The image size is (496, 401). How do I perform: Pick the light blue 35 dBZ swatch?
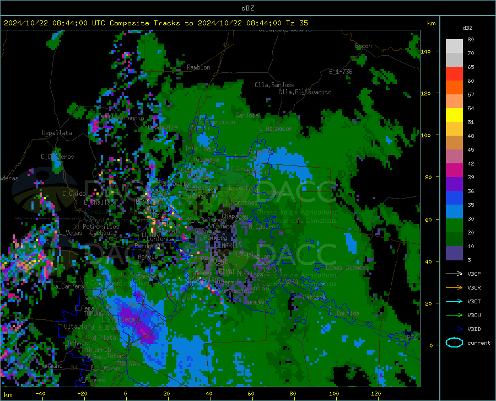[454, 212]
